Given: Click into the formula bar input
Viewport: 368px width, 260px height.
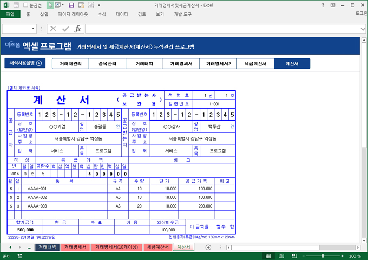Looking at the screenshot, I should (x=222, y=29).
